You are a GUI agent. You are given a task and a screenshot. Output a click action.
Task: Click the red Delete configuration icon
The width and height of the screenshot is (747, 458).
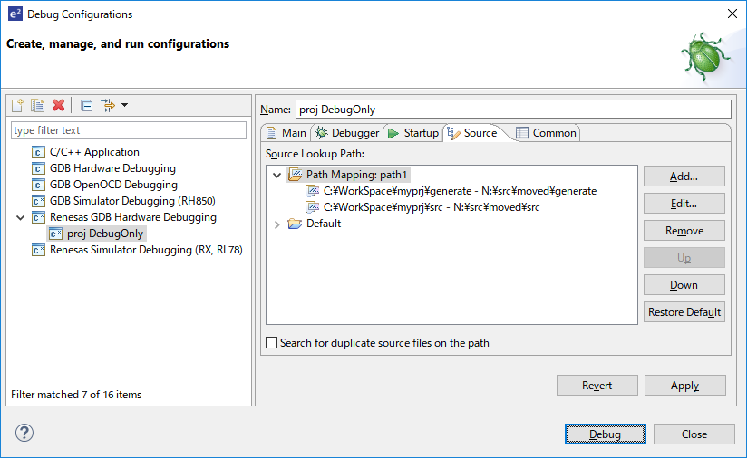[x=59, y=105]
